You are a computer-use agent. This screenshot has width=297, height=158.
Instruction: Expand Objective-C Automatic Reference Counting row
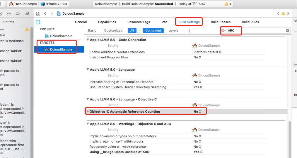[x=88, y=112]
